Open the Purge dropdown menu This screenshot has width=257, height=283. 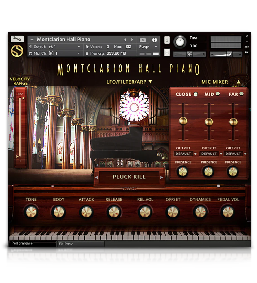click(148, 47)
